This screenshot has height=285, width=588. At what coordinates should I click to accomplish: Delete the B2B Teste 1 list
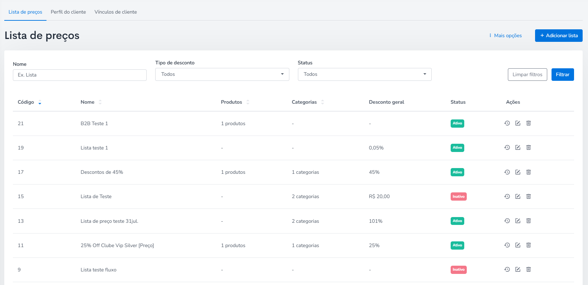tap(529, 123)
